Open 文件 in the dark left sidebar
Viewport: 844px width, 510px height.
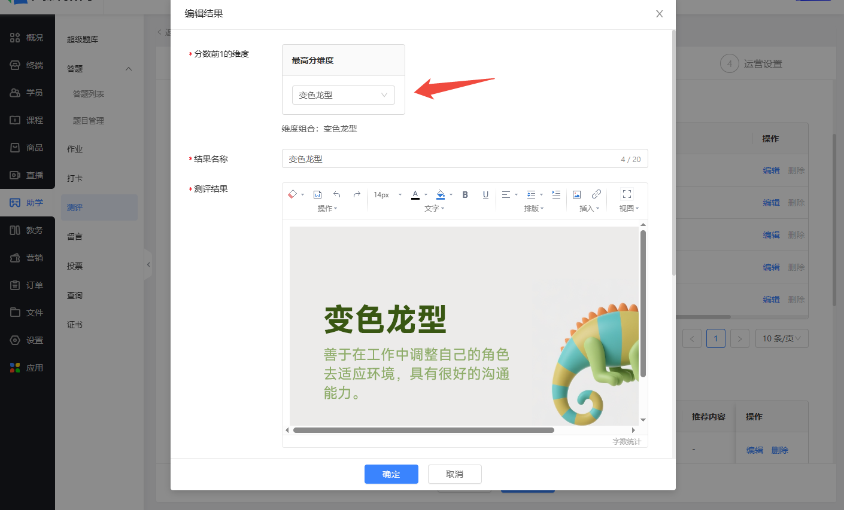(28, 313)
